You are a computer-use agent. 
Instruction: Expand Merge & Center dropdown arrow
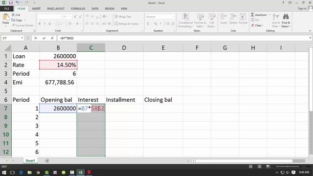pyautogui.click(x=141, y=24)
